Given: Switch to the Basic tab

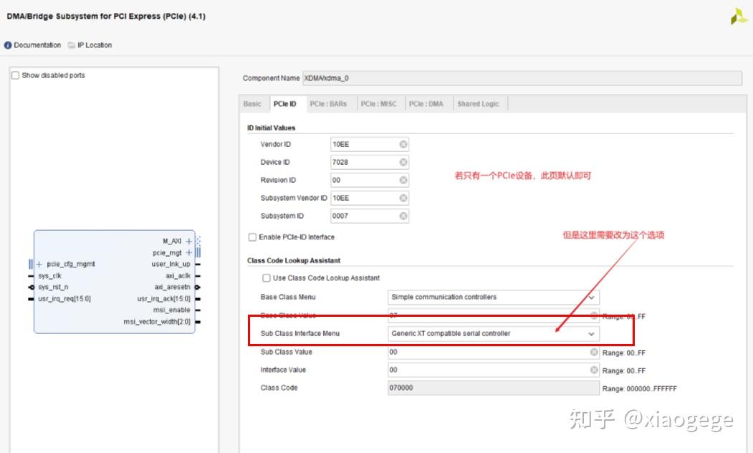Looking at the screenshot, I should pyautogui.click(x=252, y=103).
